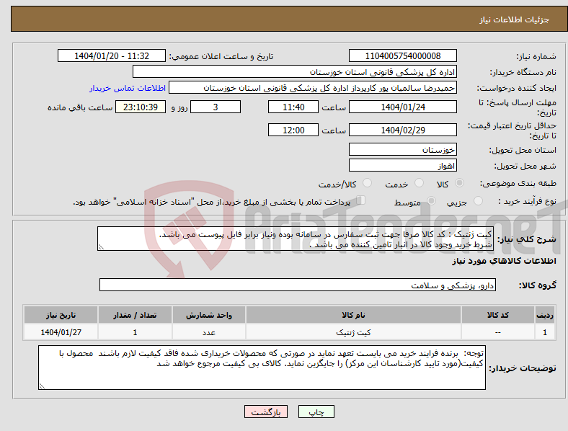Click the delivery province field خوزستان
This screenshot has width=568, height=431.
point(403,150)
